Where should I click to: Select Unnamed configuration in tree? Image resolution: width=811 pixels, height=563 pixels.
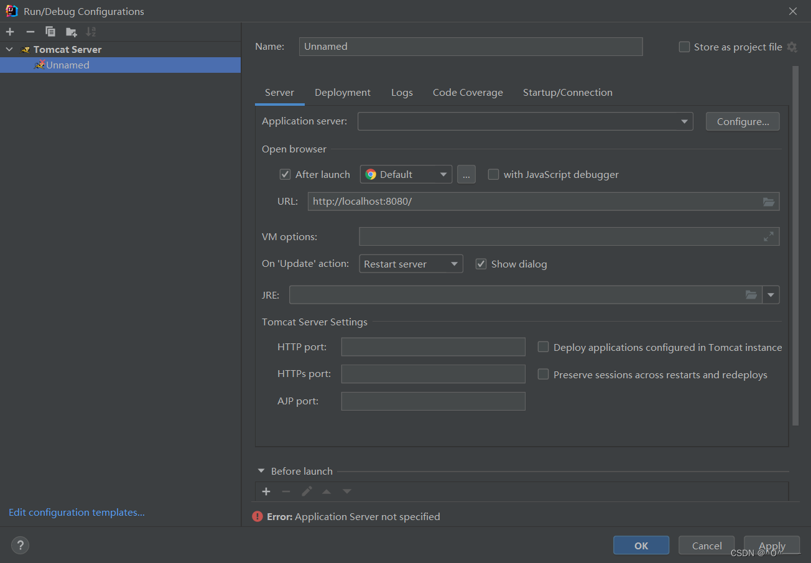tap(120, 65)
